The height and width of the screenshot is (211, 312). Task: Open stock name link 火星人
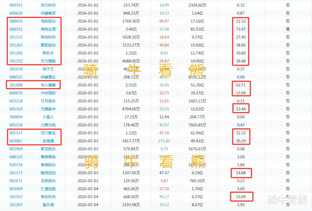click(48, 117)
